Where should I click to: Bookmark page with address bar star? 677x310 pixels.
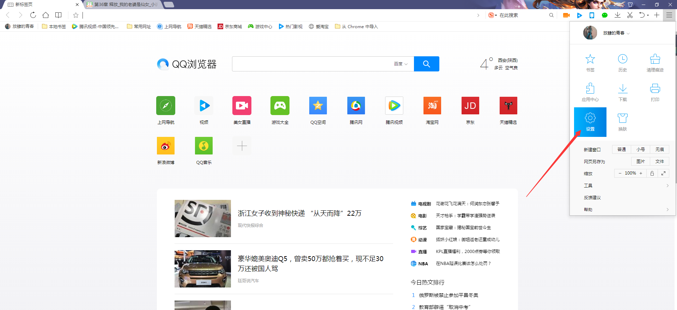76,15
